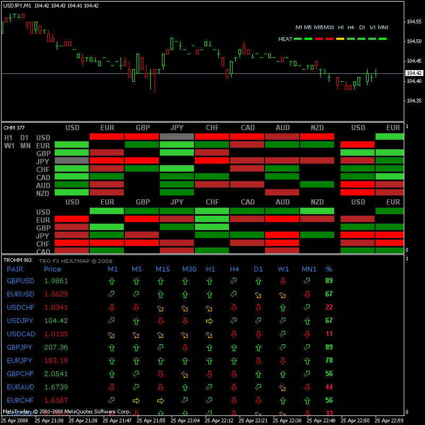
Task: Click the EURJPY price 163.19
Action: 56,361
